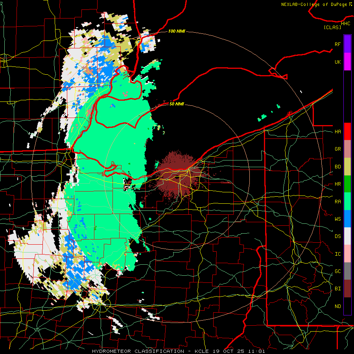
Task: Click the DS legend label
Action: (337, 236)
